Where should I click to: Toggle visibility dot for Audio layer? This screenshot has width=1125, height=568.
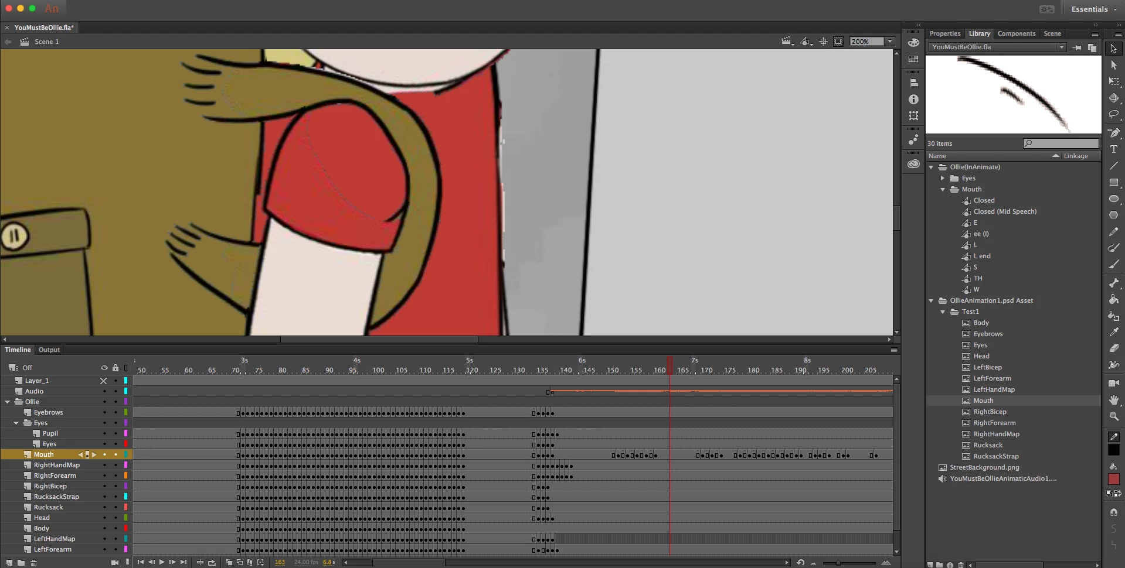click(x=104, y=391)
